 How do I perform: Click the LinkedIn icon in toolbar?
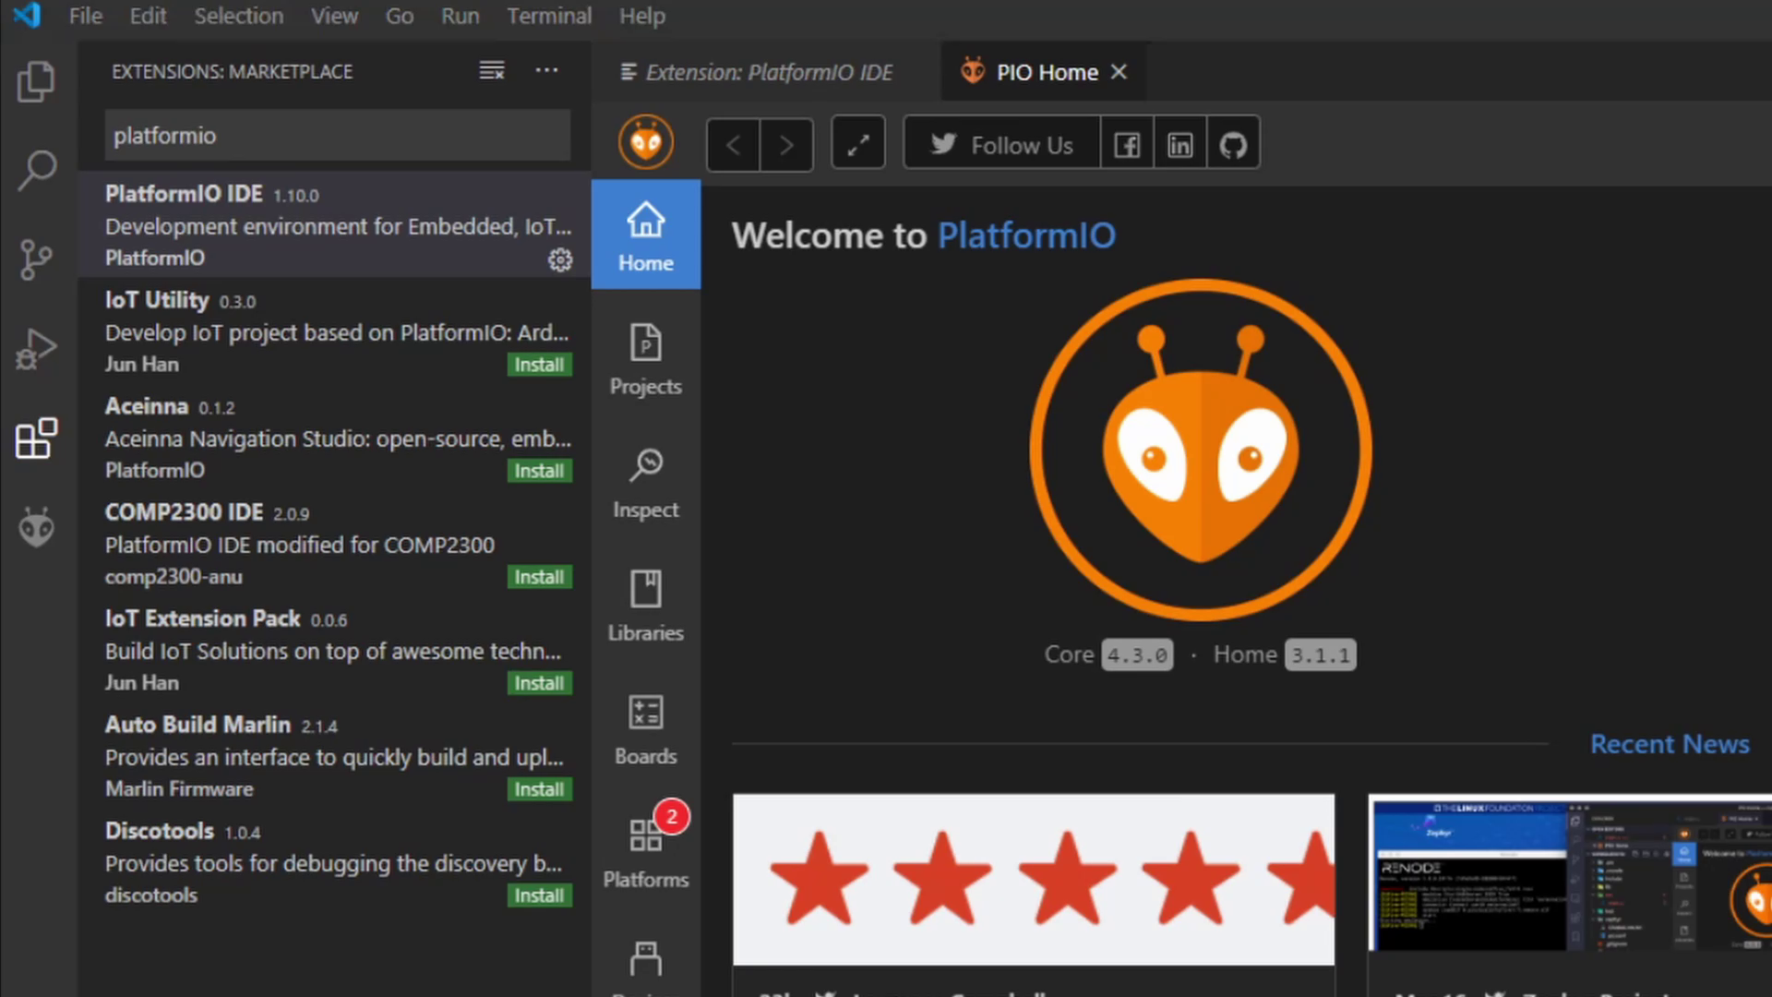pyautogui.click(x=1179, y=145)
